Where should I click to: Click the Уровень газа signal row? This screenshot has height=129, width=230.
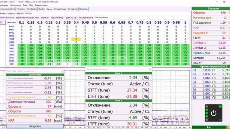click(211, 53)
